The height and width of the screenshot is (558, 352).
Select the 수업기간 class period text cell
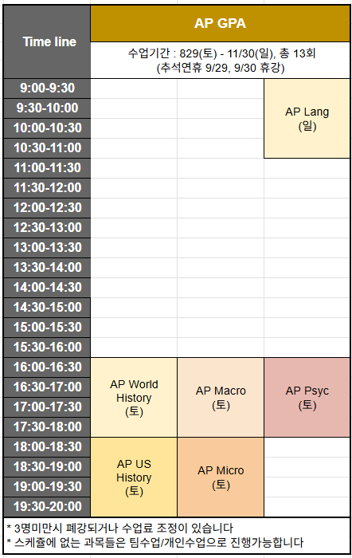220,61
